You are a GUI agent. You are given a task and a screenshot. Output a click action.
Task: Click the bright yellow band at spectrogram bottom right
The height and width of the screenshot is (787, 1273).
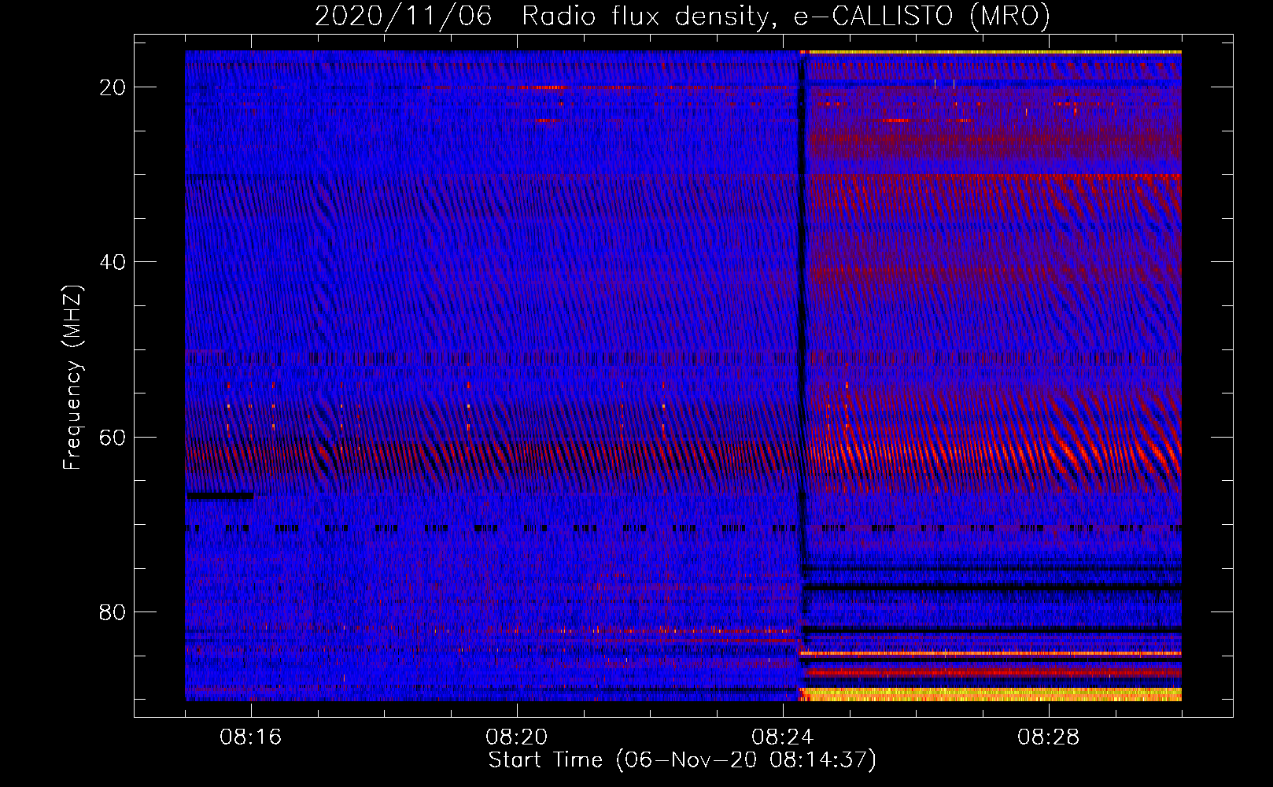tap(991, 694)
